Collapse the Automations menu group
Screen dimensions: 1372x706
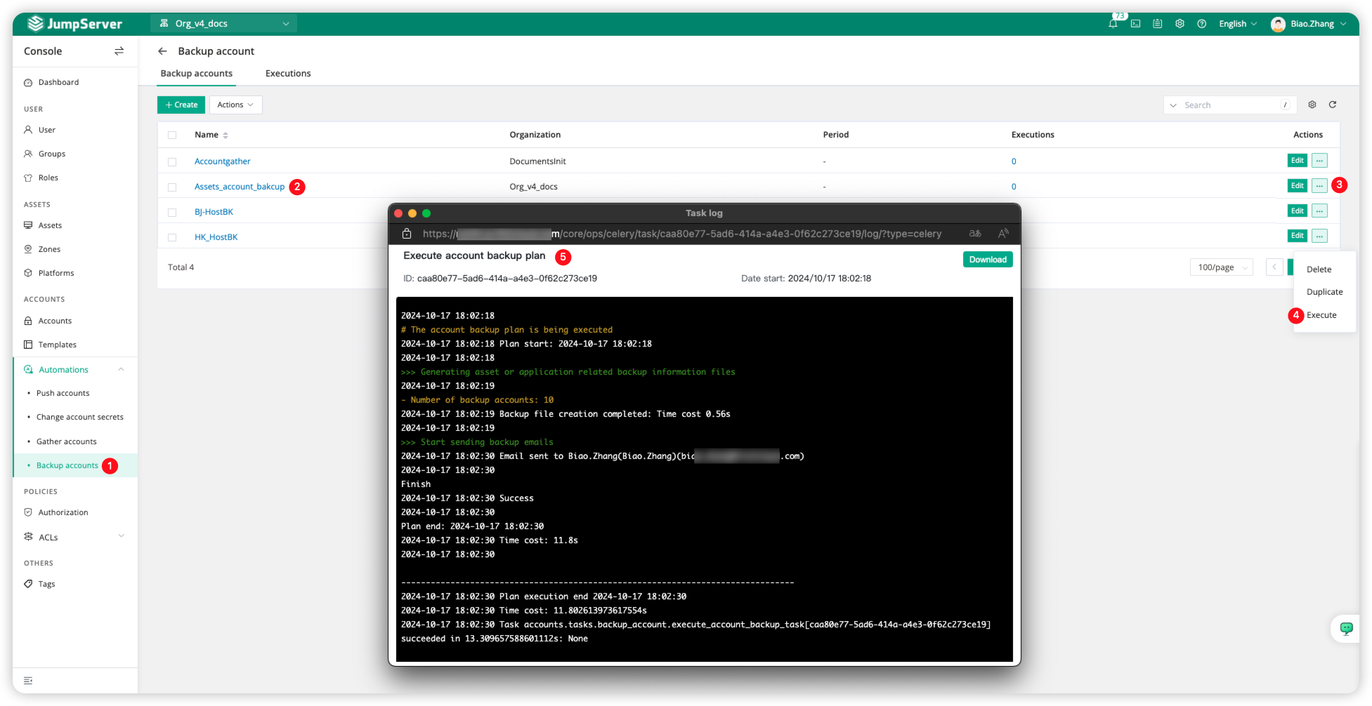(121, 370)
